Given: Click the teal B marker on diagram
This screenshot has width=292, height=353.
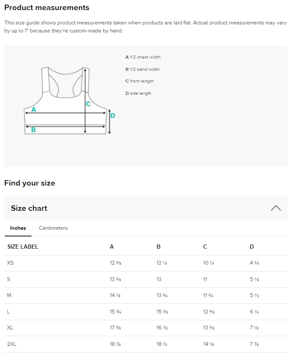Looking at the screenshot, I should pos(33,130).
